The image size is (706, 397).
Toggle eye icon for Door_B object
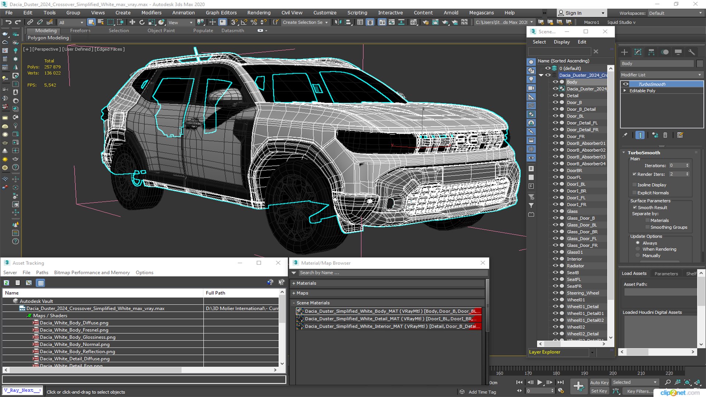[555, 103]
